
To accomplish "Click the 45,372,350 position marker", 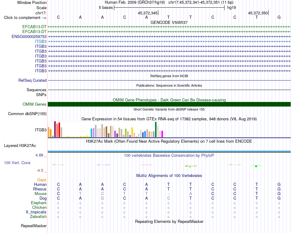I will [x=258, y=13].
